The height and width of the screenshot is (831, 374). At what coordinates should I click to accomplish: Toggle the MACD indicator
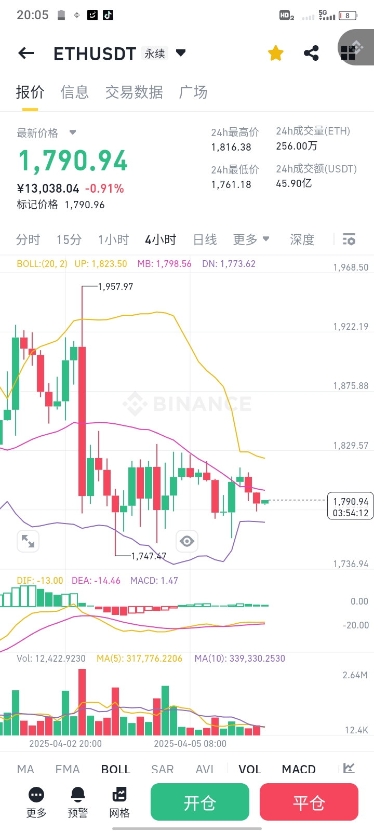tap(299, 769)
